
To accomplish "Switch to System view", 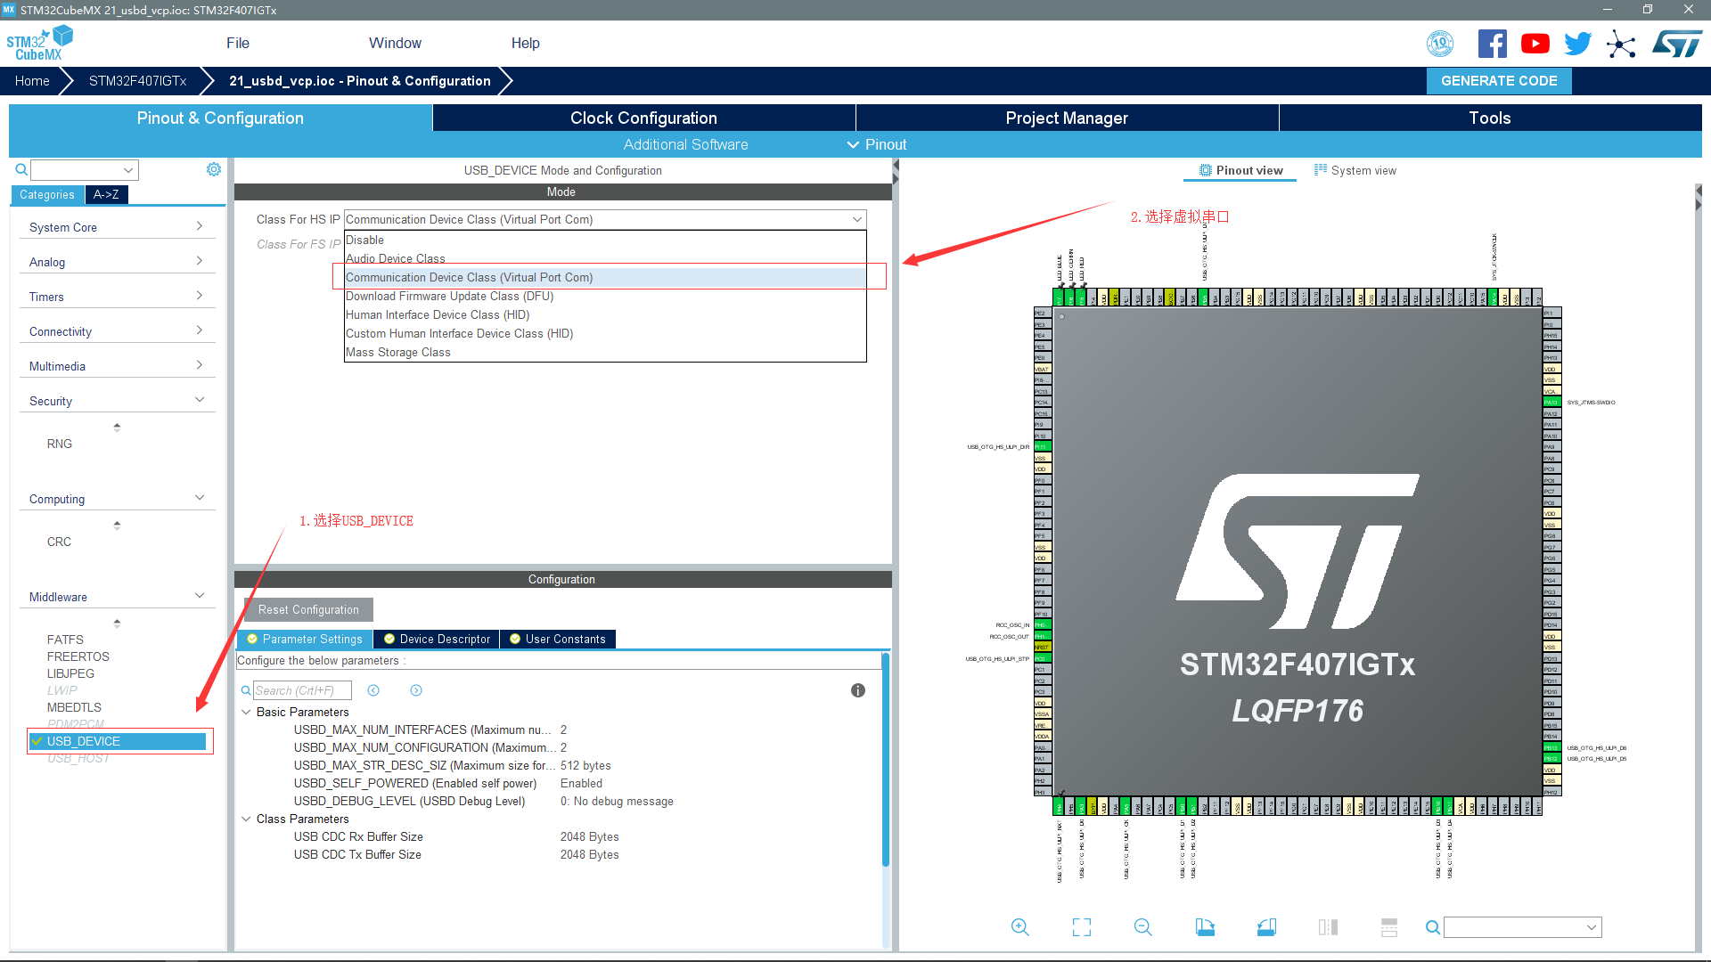I will [1355, 170].
